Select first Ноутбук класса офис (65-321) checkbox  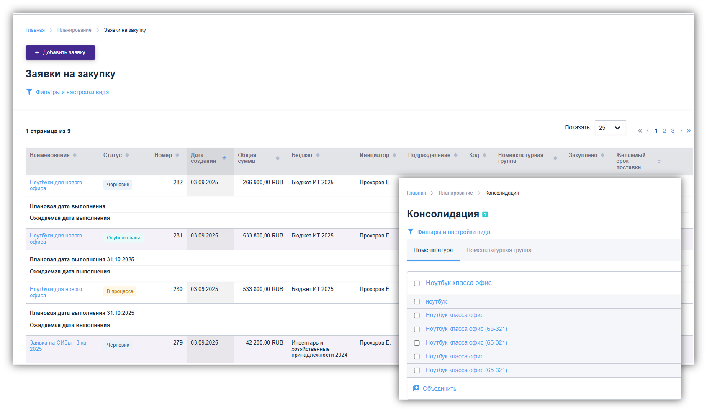pos(417,330)
